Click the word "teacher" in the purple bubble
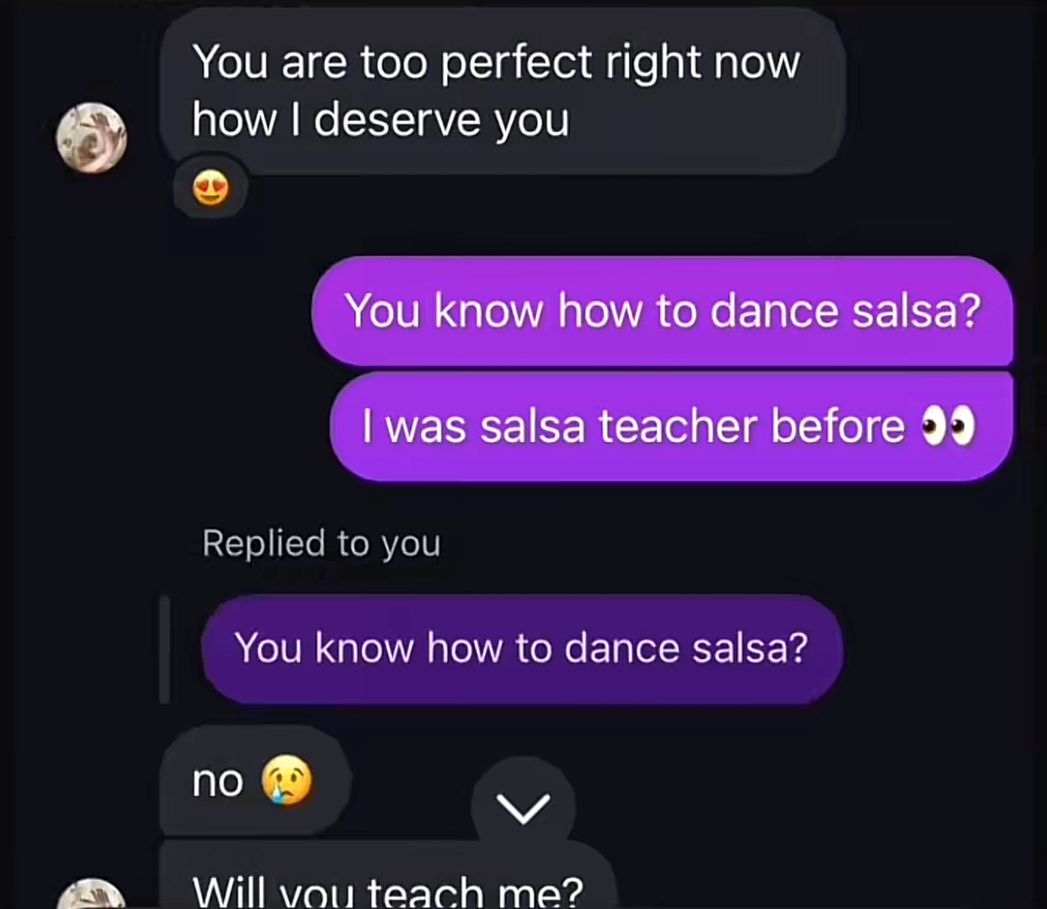Viewport: 1047px width, 909px height. tap(677, 427)
